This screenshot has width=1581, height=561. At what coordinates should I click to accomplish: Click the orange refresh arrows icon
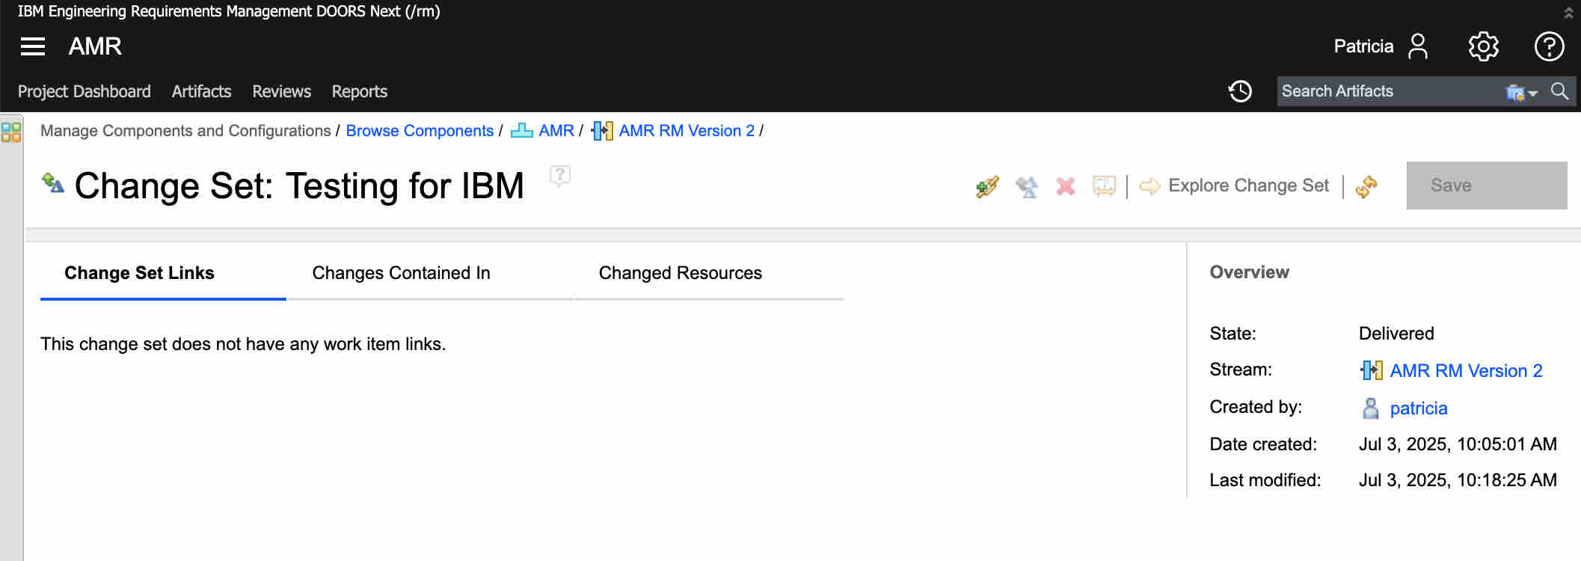point(1366,186)
